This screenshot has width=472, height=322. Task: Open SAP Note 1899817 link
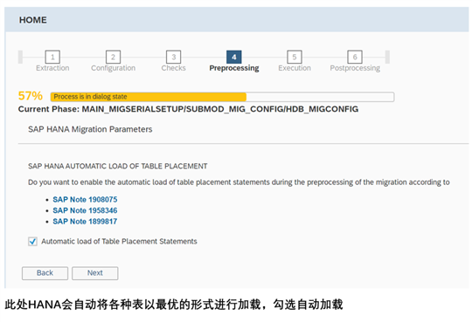[x=85, y=222]
